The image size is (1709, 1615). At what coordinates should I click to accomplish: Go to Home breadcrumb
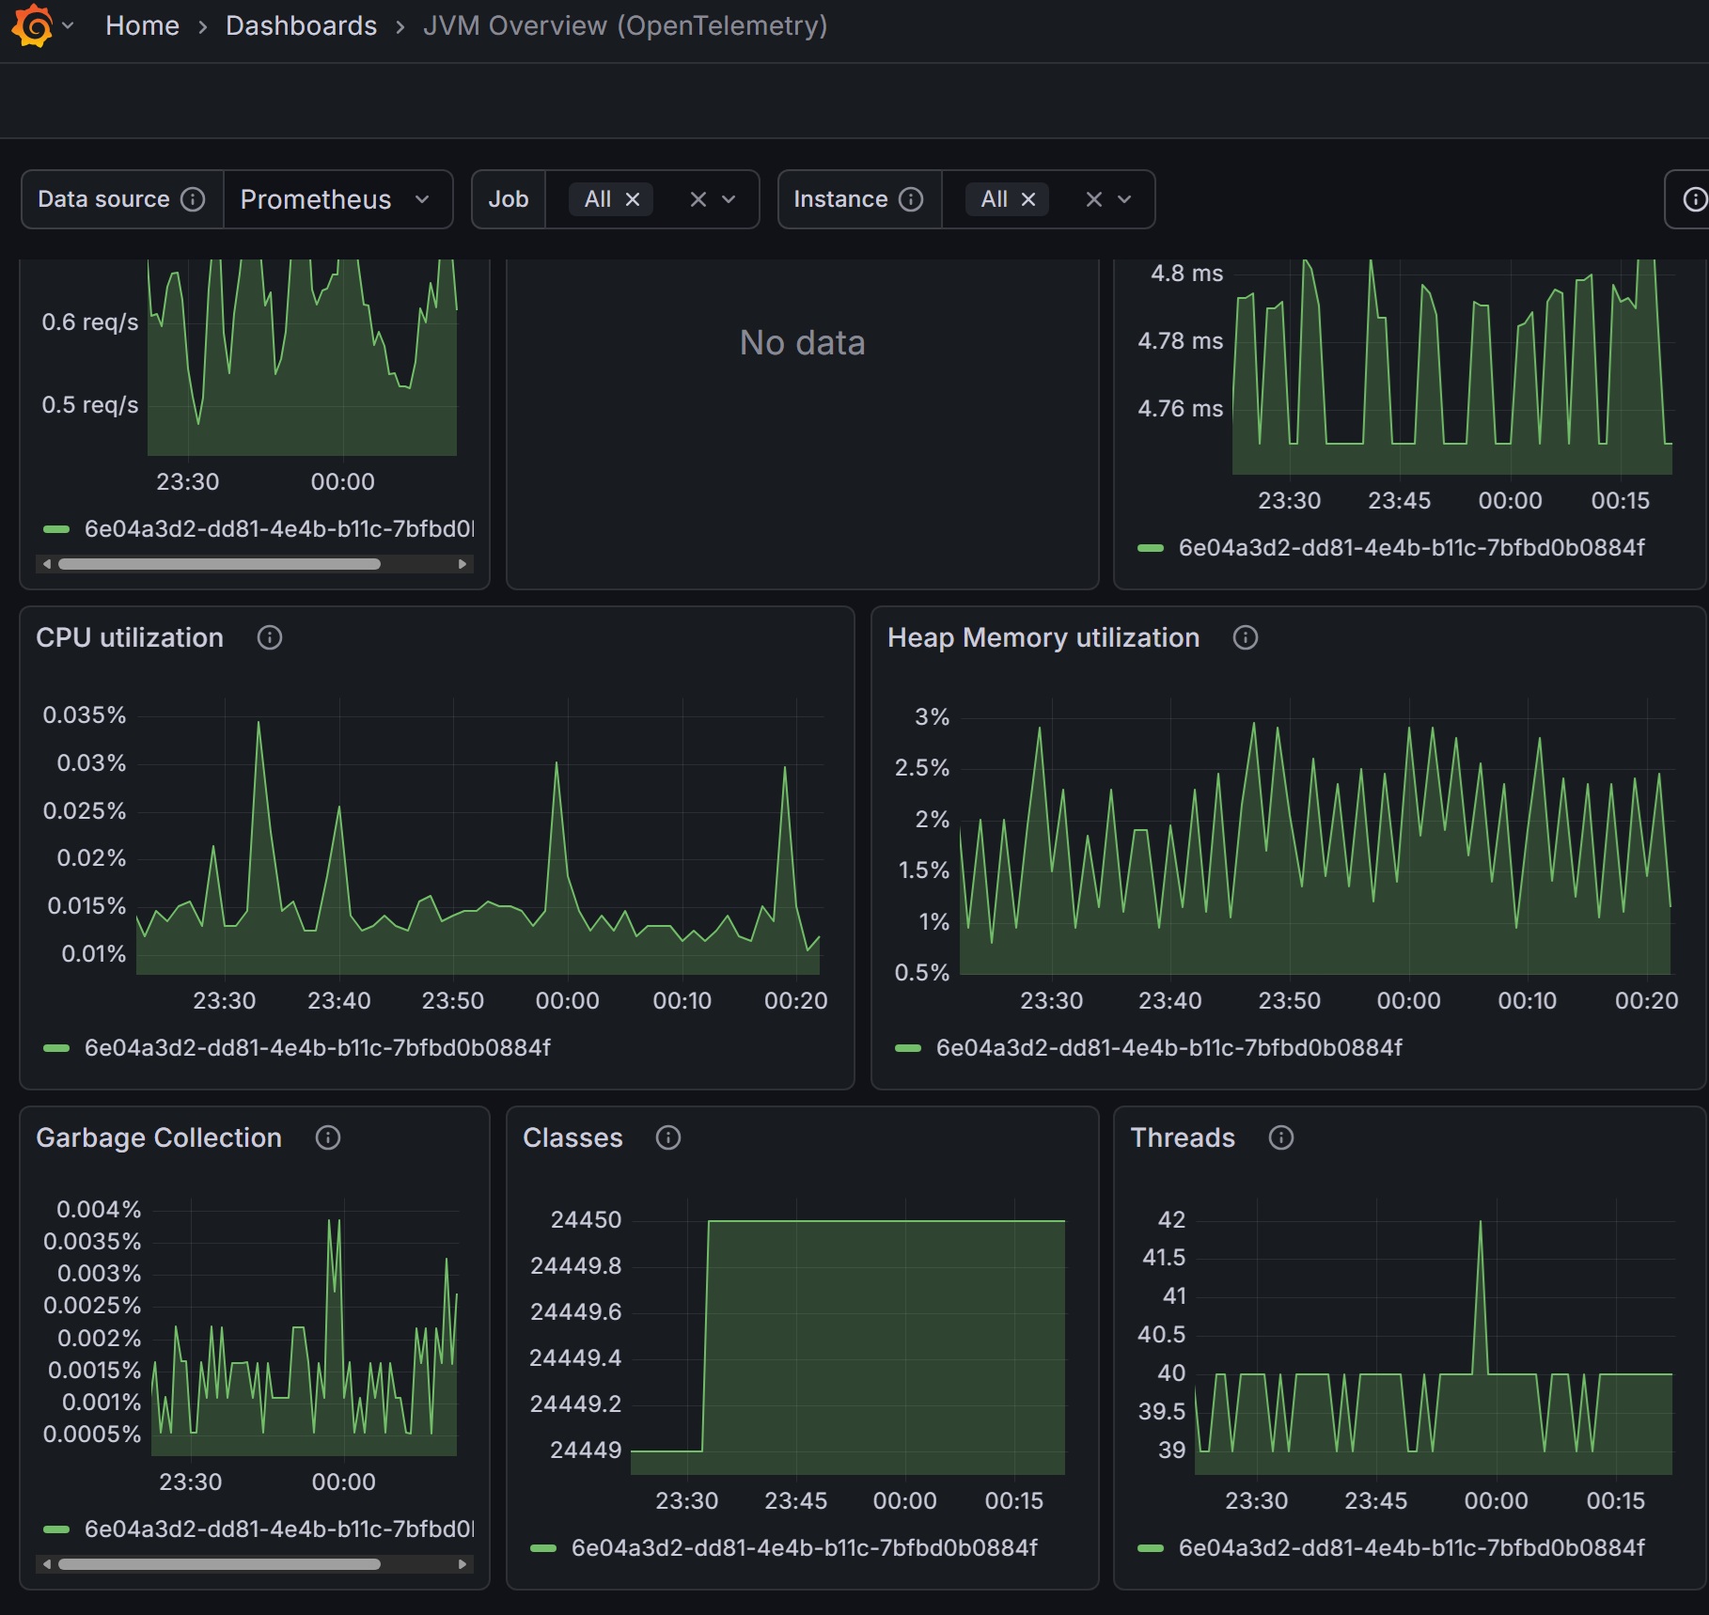pyautogui.click(x=142, y=25)
